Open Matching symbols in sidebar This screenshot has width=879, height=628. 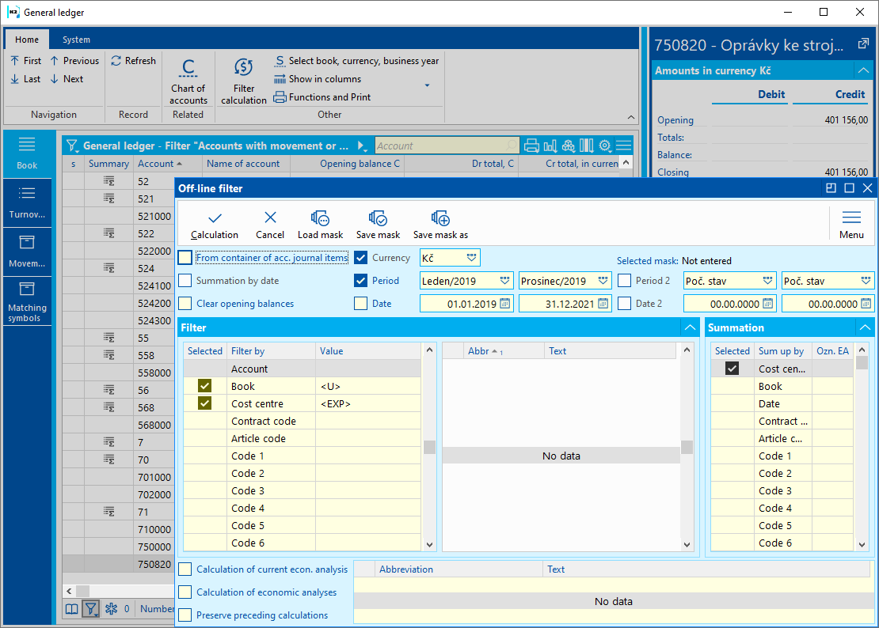pyautogui.click(x=27, y=301)
